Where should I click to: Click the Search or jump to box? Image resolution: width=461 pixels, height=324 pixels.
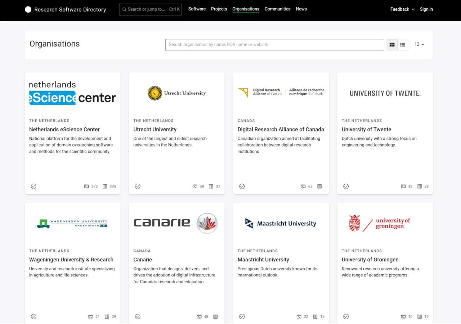[150, 9]
